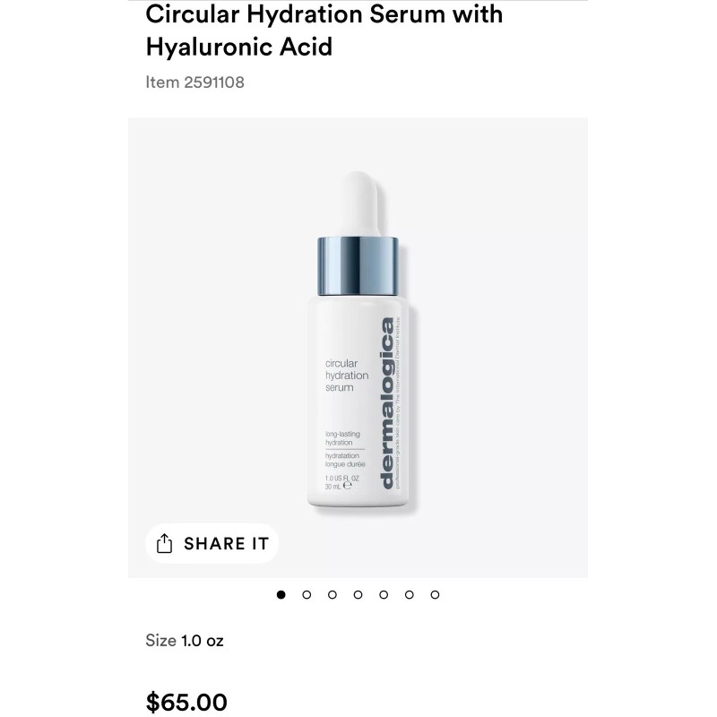The image size is (717, 717).
Task: Go to the second image dot
Action: pyautogui.click(x=307, y=594)
